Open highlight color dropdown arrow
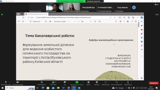Viewport: 160px width, 90px height. [25, 21]
